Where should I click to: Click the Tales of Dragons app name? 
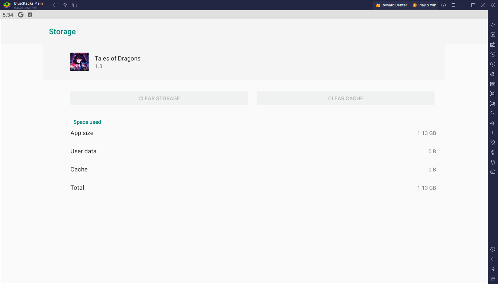click(x=117, y=58)
